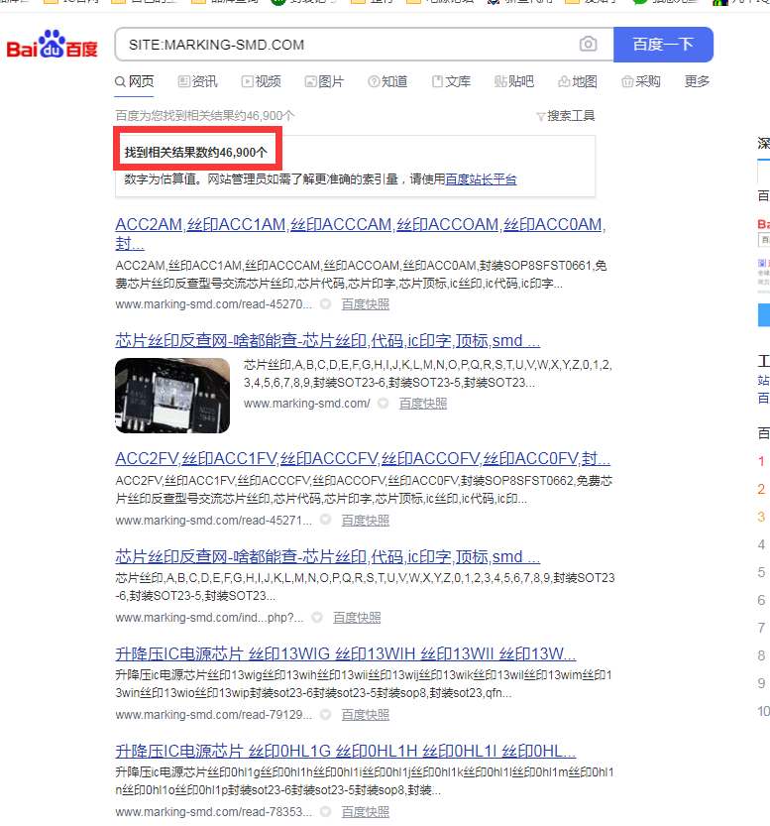Open 百度快照 for read-79129 result
Screen dimensions: 770x826
pos(366,715)
